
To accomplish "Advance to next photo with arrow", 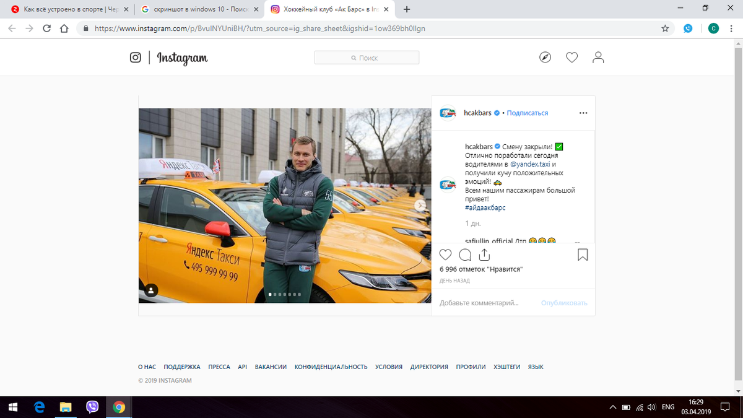I will [x=420, y=206].
